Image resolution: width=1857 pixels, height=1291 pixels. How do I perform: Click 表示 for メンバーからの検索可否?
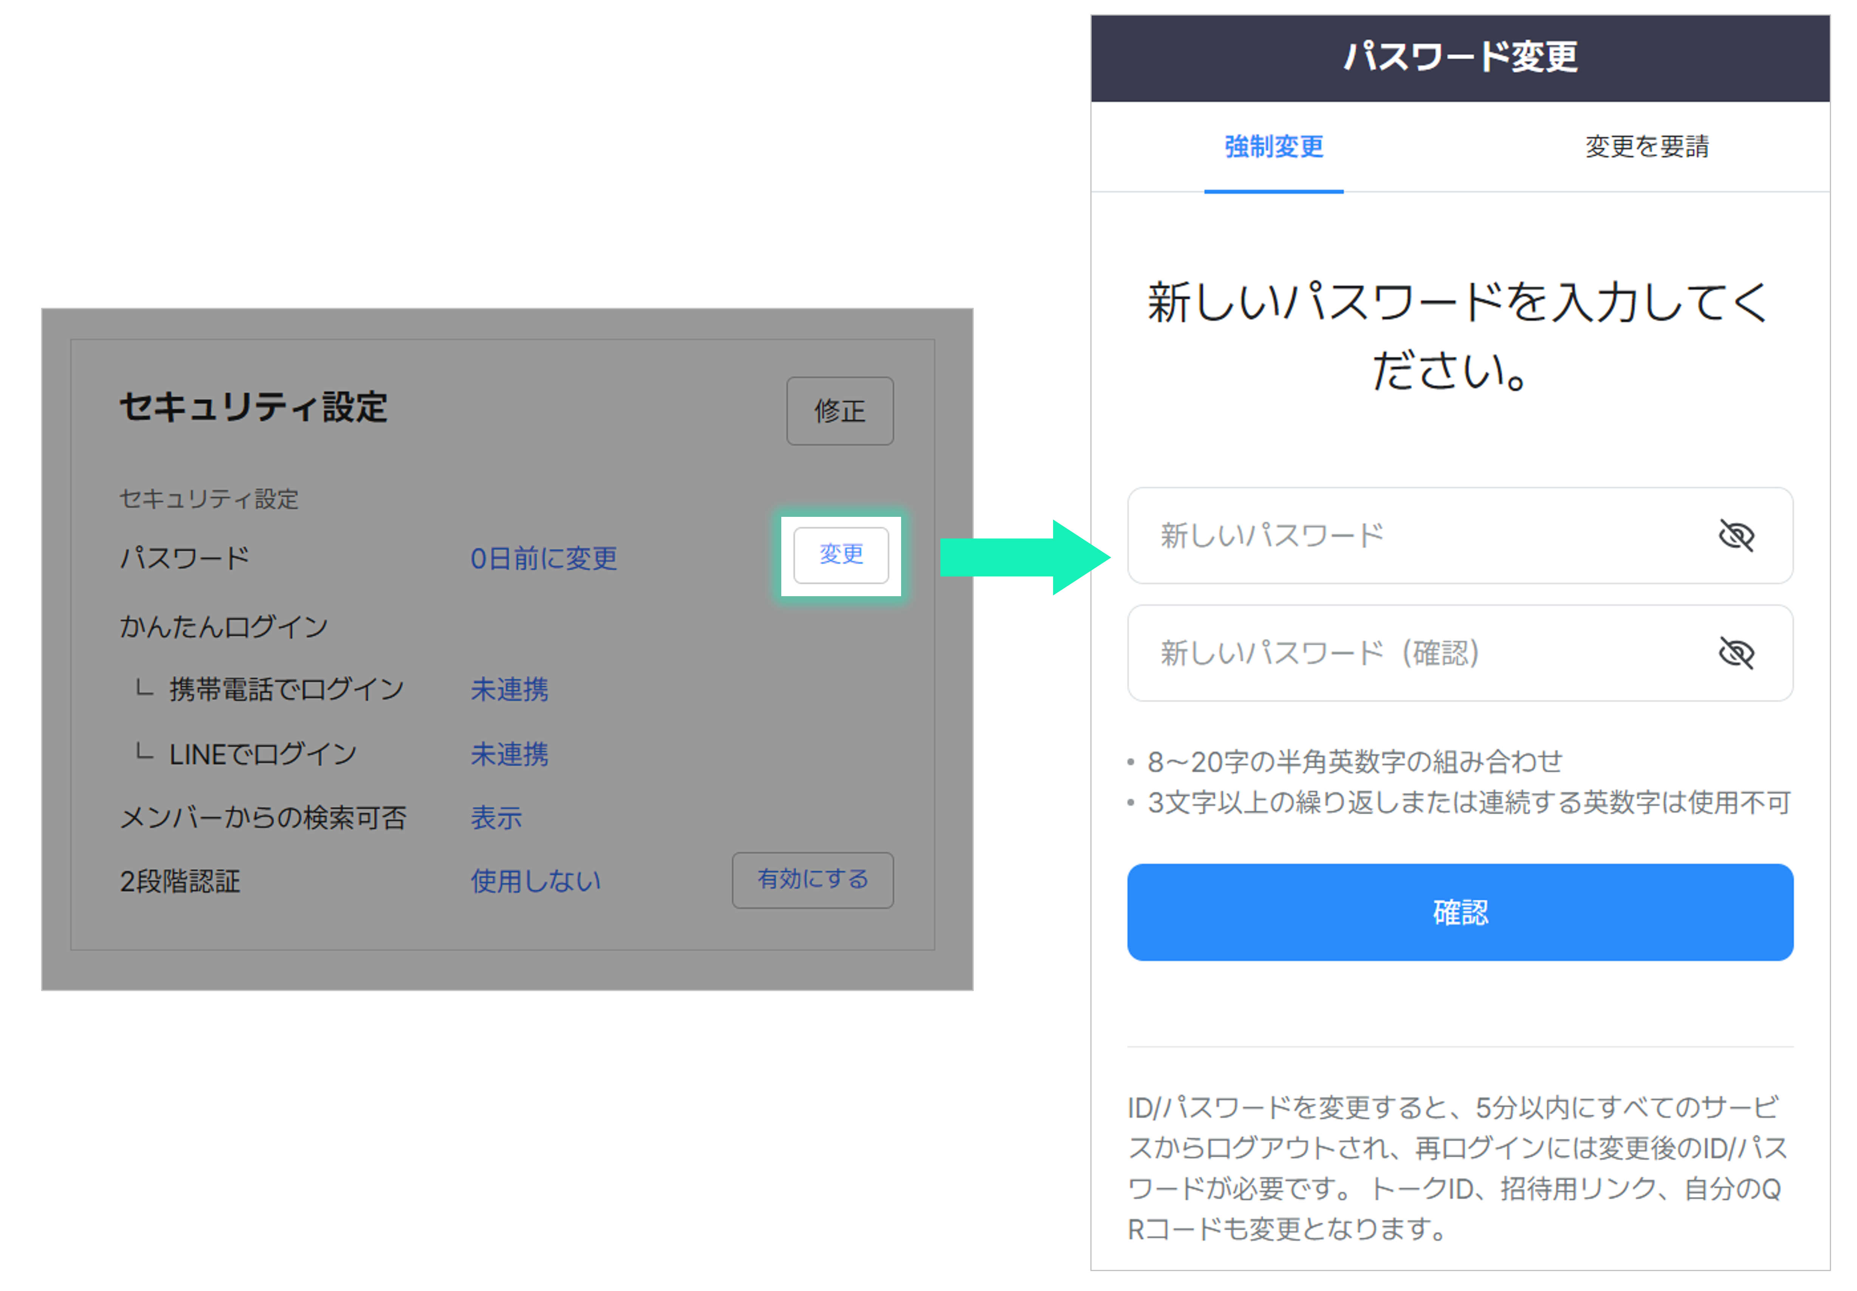[496, 817]
